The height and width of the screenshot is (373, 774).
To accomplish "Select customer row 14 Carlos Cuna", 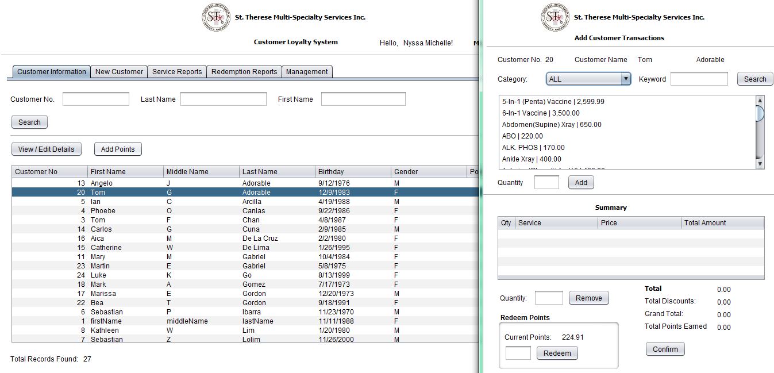I will [245, 229].
